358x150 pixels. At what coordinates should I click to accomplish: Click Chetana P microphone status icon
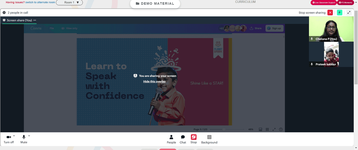tap(312, 39)
